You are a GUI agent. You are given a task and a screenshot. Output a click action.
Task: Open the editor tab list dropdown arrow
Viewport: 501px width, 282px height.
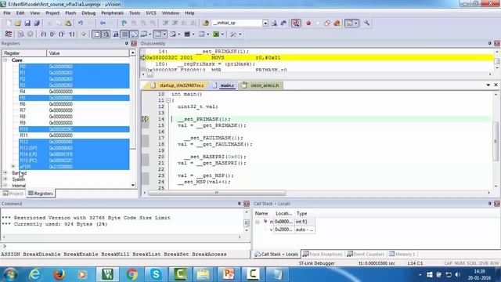point(488,85)
